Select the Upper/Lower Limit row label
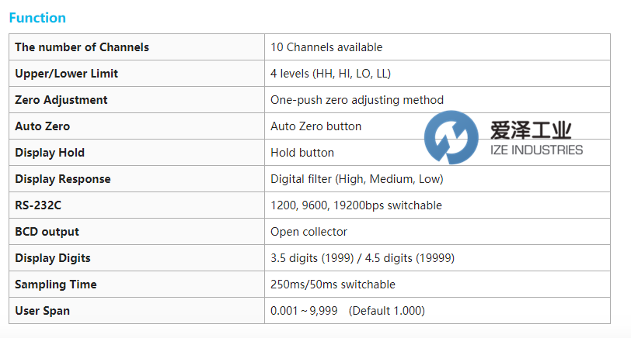Screen dimensions: 631x338 [x=66, y=74]
